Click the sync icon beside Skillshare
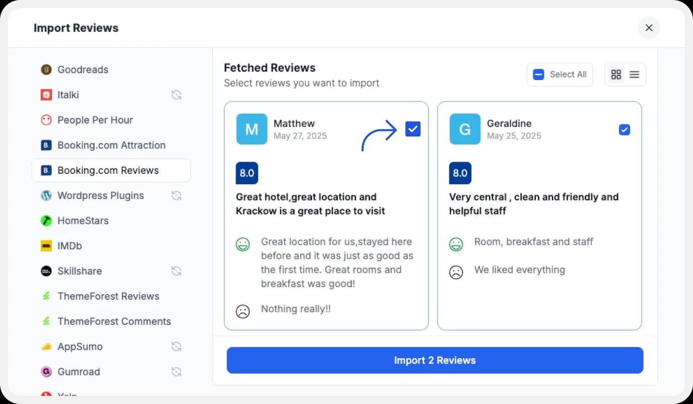The height and width of the screenshot is (404, 693). [176, 271]
